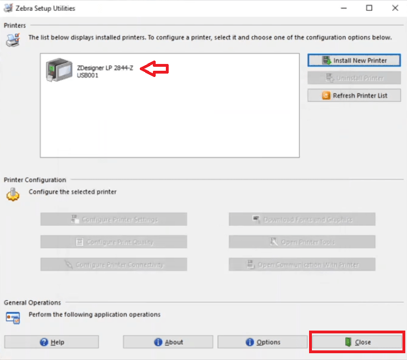Minimize the Zebra Setup Utilities window
Screen dimensions: 407x360
click(x=344, y=8)
